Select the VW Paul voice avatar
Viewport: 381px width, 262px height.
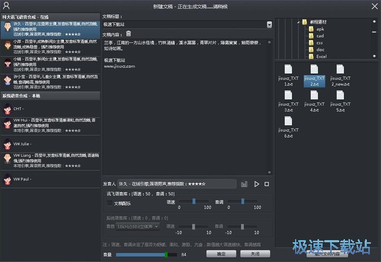coord(7,179)
